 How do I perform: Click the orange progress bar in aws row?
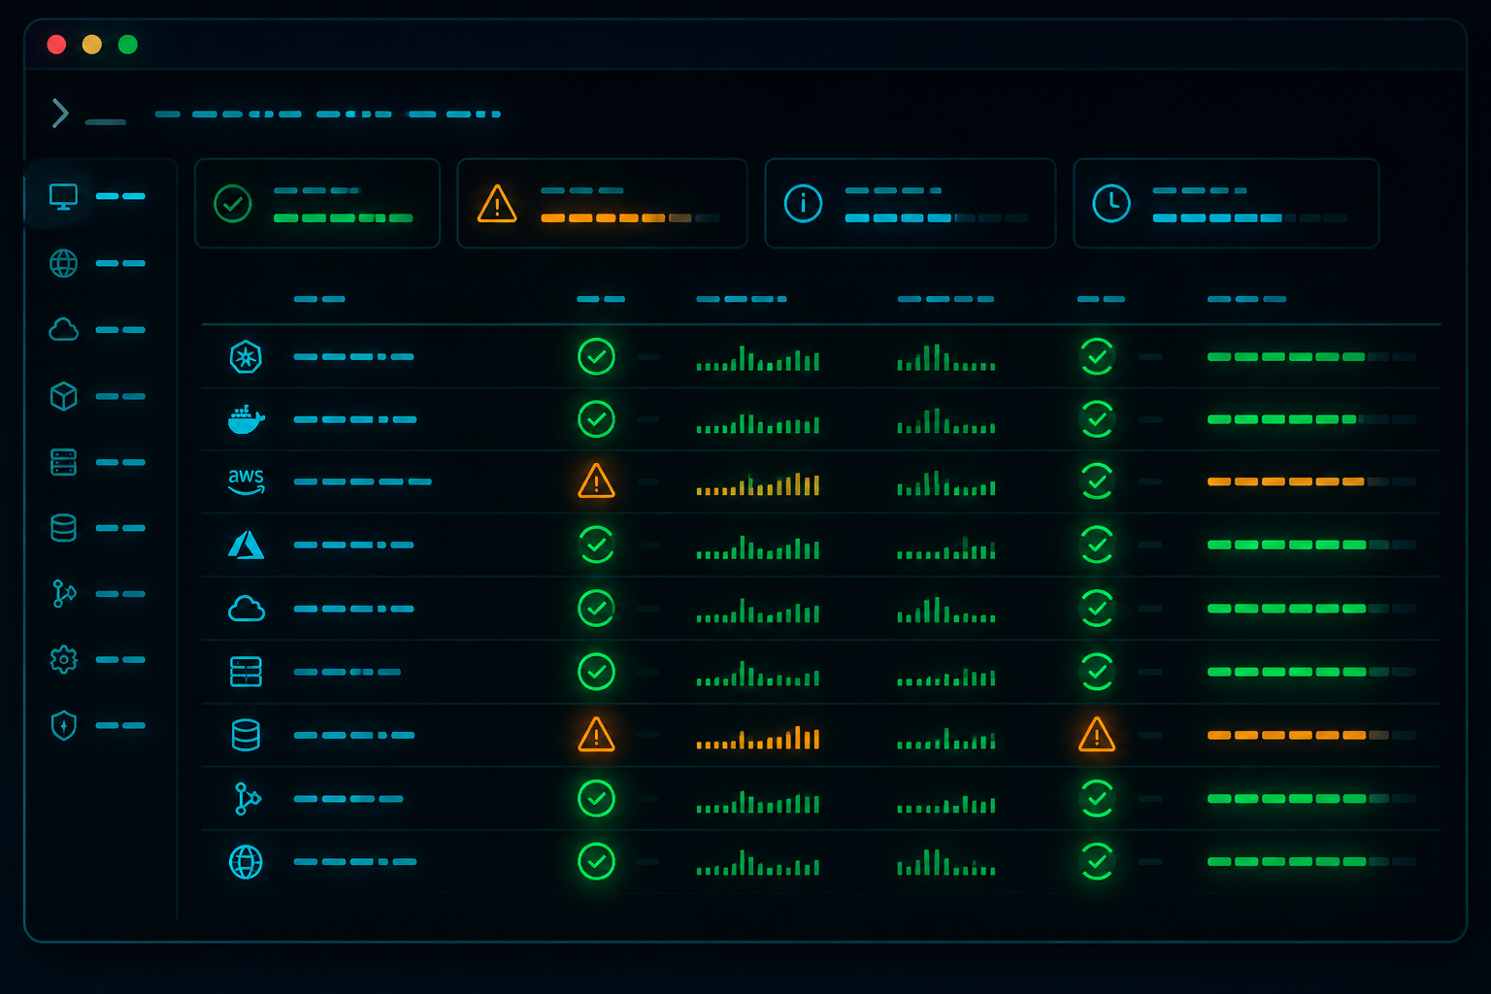1311,481
